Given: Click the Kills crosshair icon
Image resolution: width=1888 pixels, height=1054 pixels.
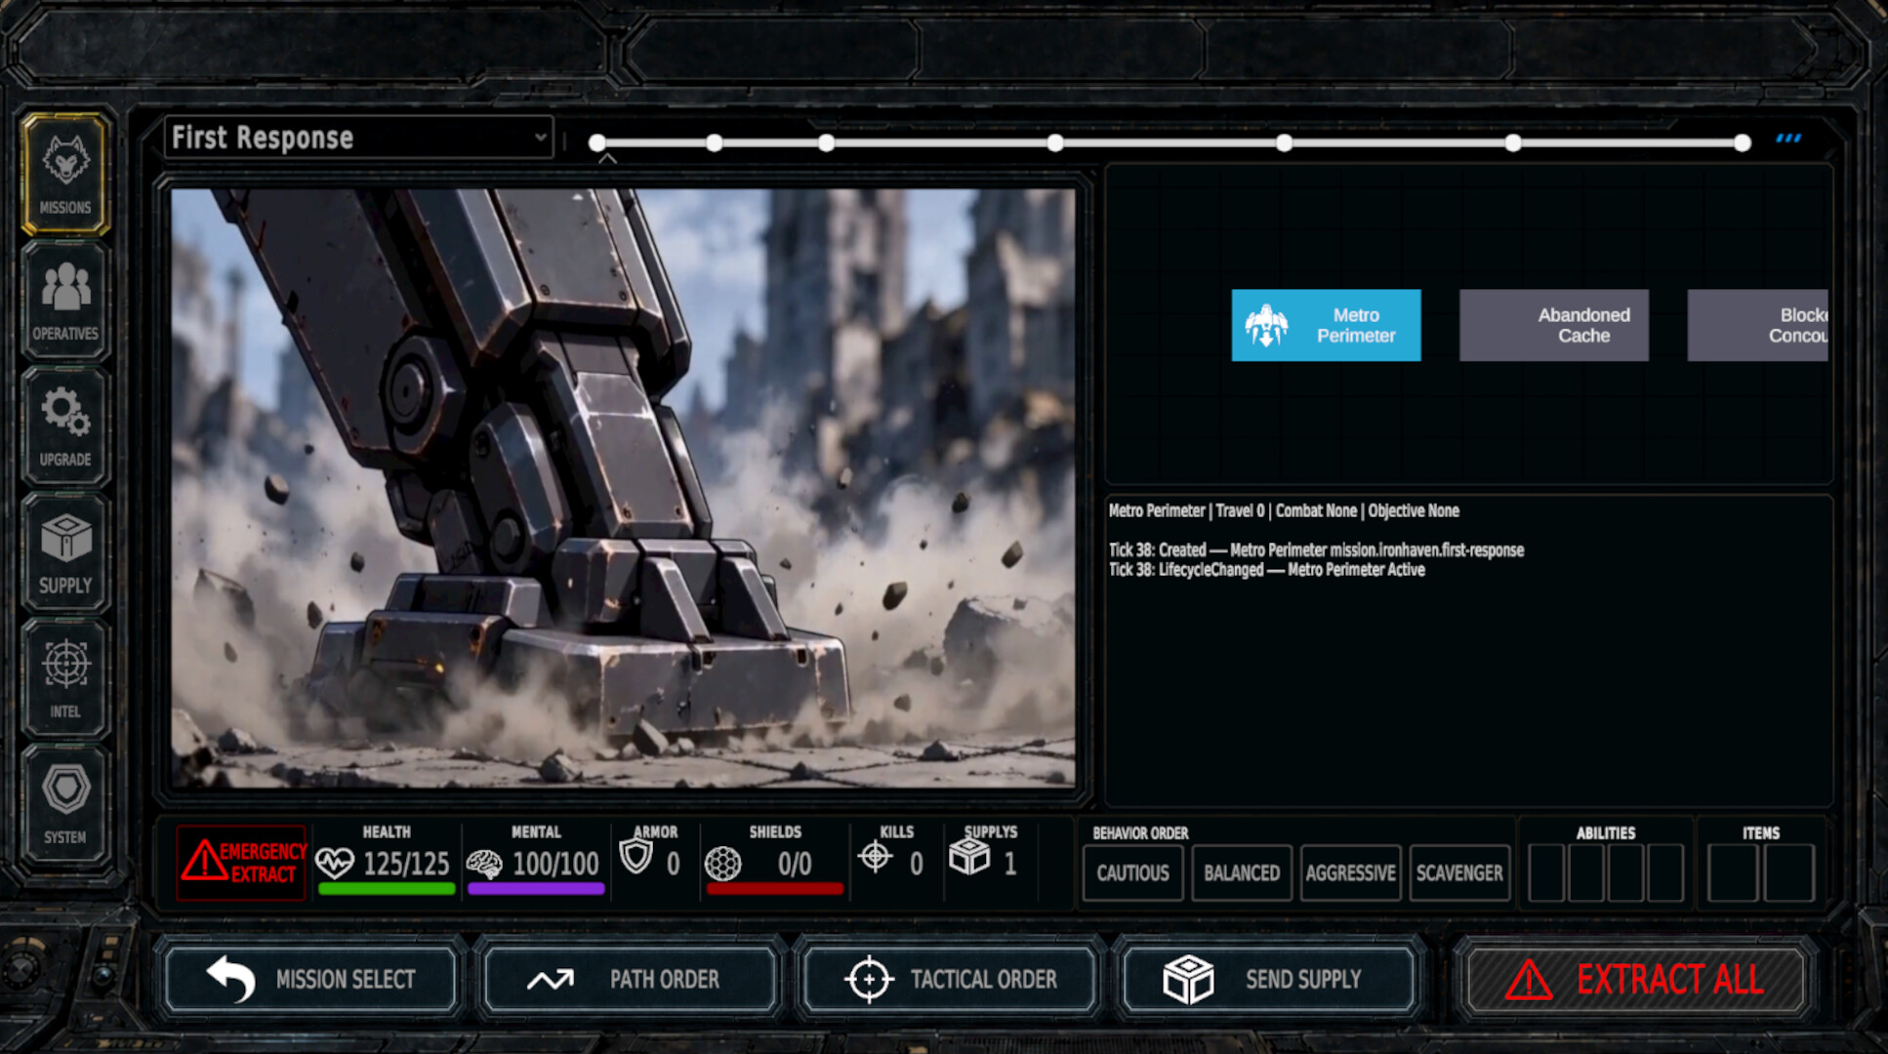Looking at the screenshot, I should click(x=875, y=857).
